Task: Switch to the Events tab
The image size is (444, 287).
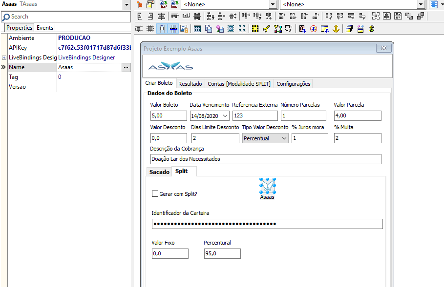Action: [x=45, y=28]
